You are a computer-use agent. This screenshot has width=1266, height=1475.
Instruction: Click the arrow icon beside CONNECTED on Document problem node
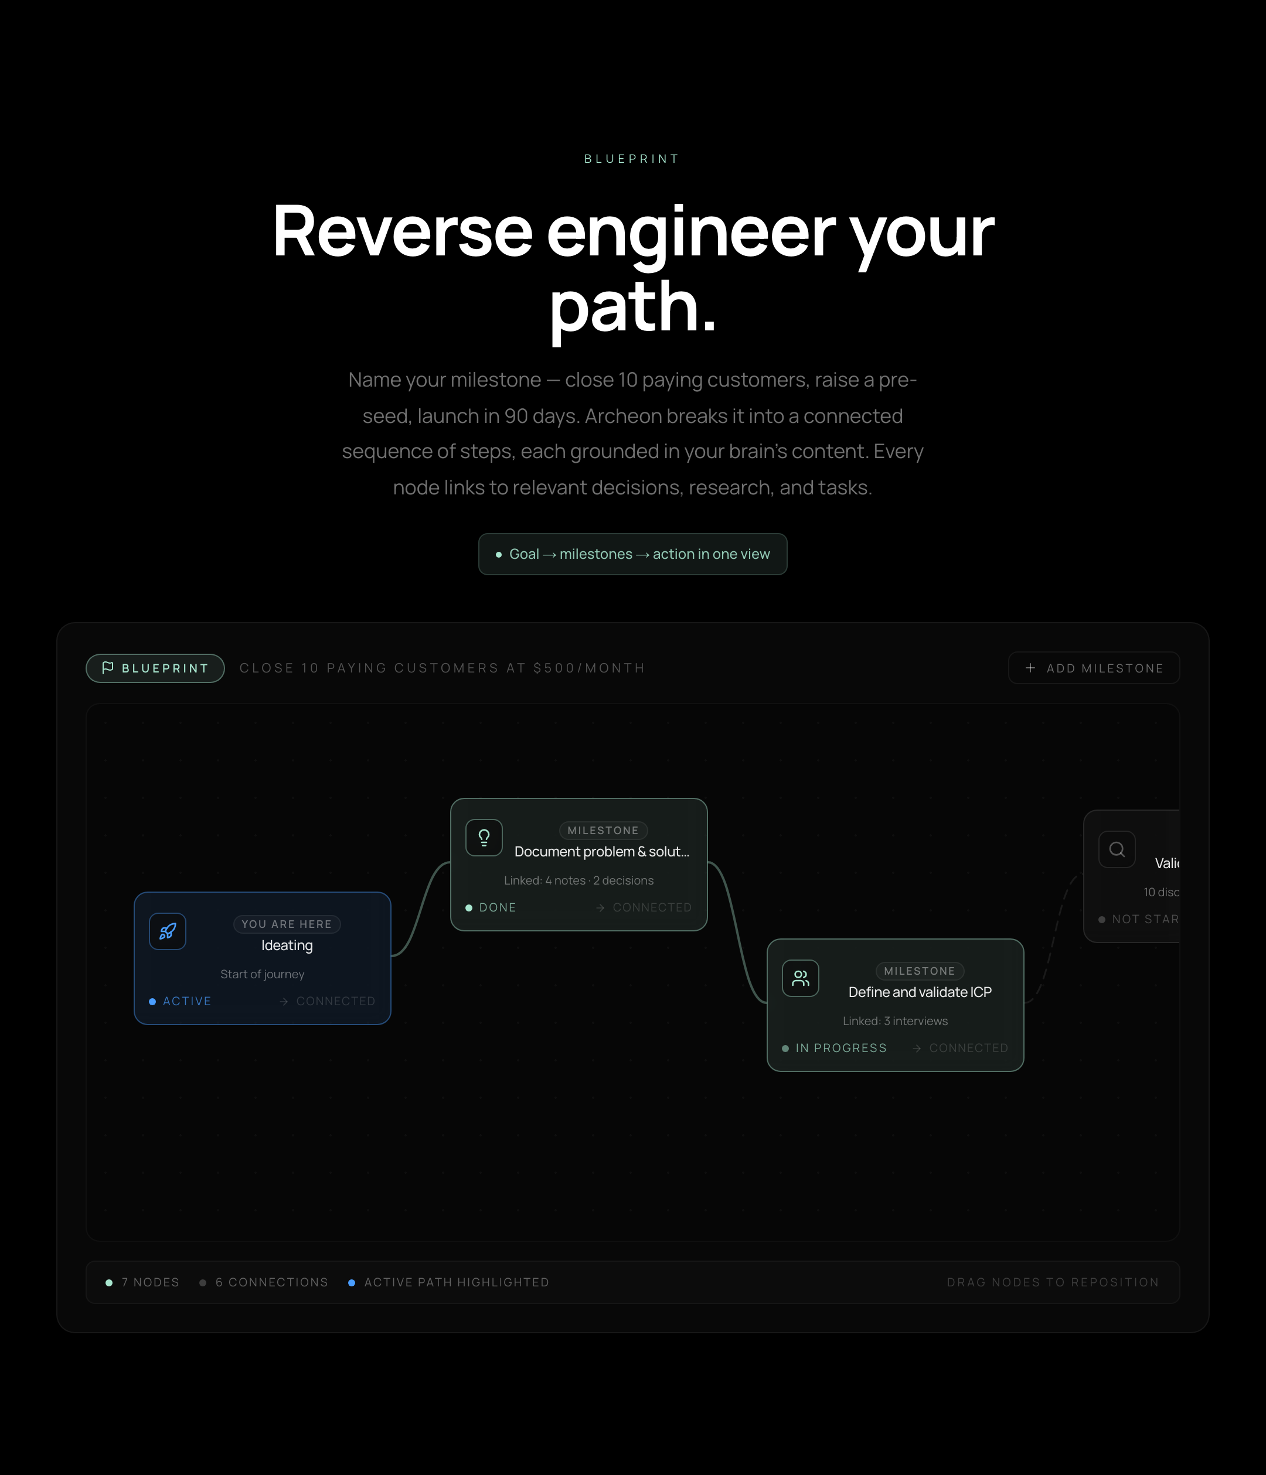(600, 907)
